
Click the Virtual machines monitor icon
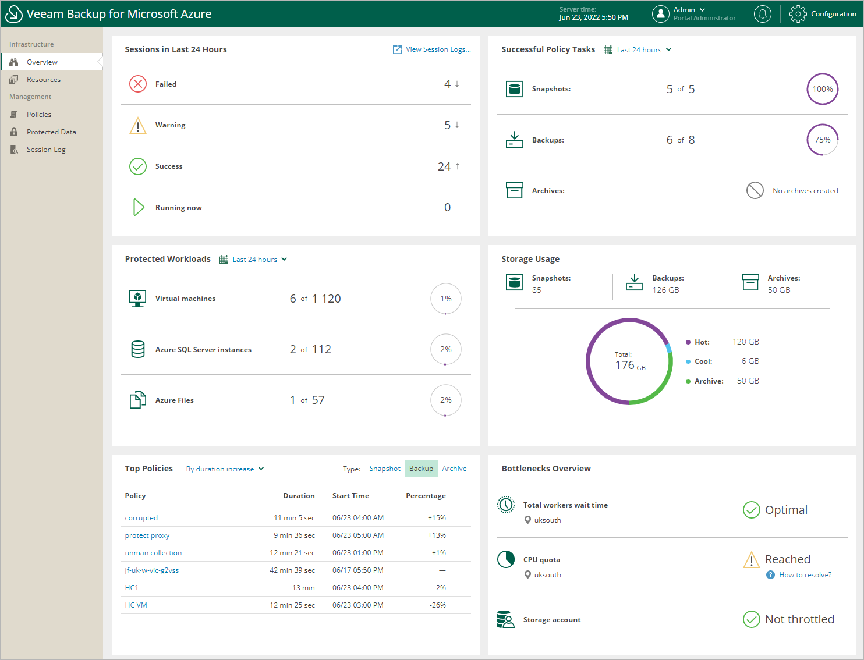click(138, 299)
